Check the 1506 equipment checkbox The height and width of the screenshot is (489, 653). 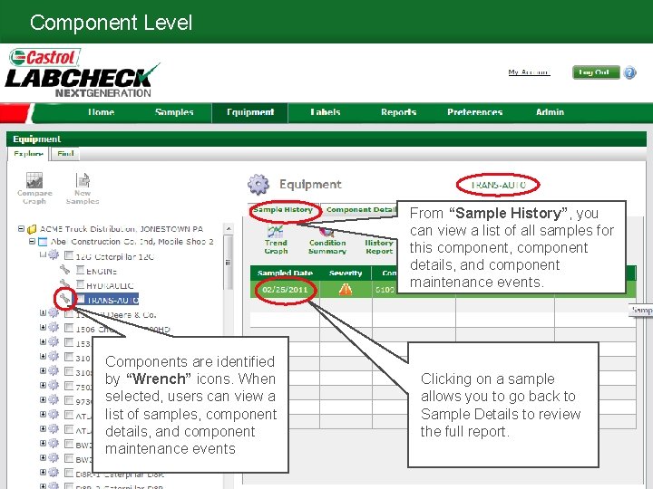click(69, 328)
